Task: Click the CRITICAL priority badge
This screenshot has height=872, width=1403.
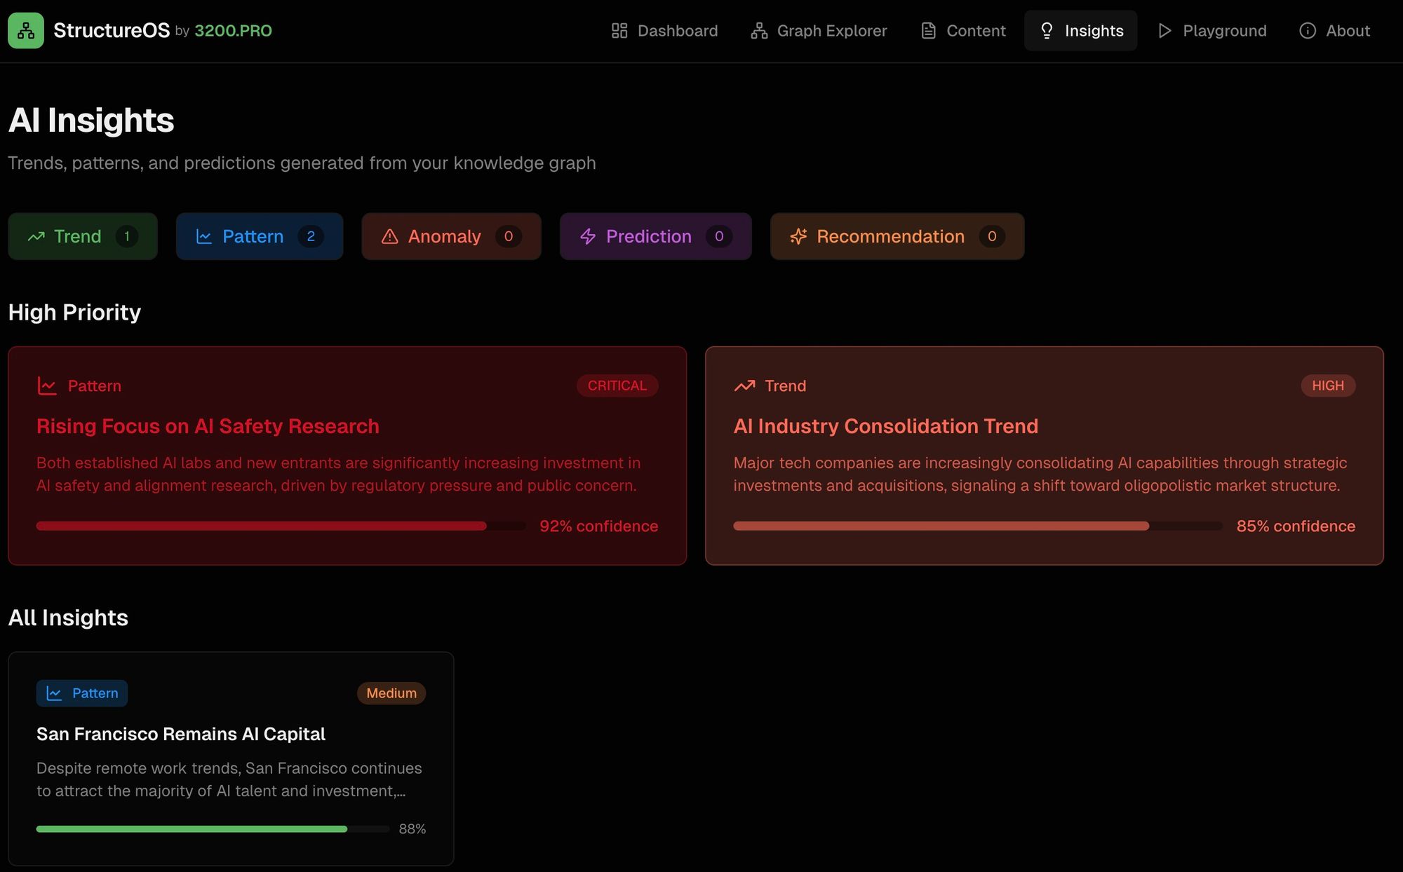Action: [x=617, y=386]
